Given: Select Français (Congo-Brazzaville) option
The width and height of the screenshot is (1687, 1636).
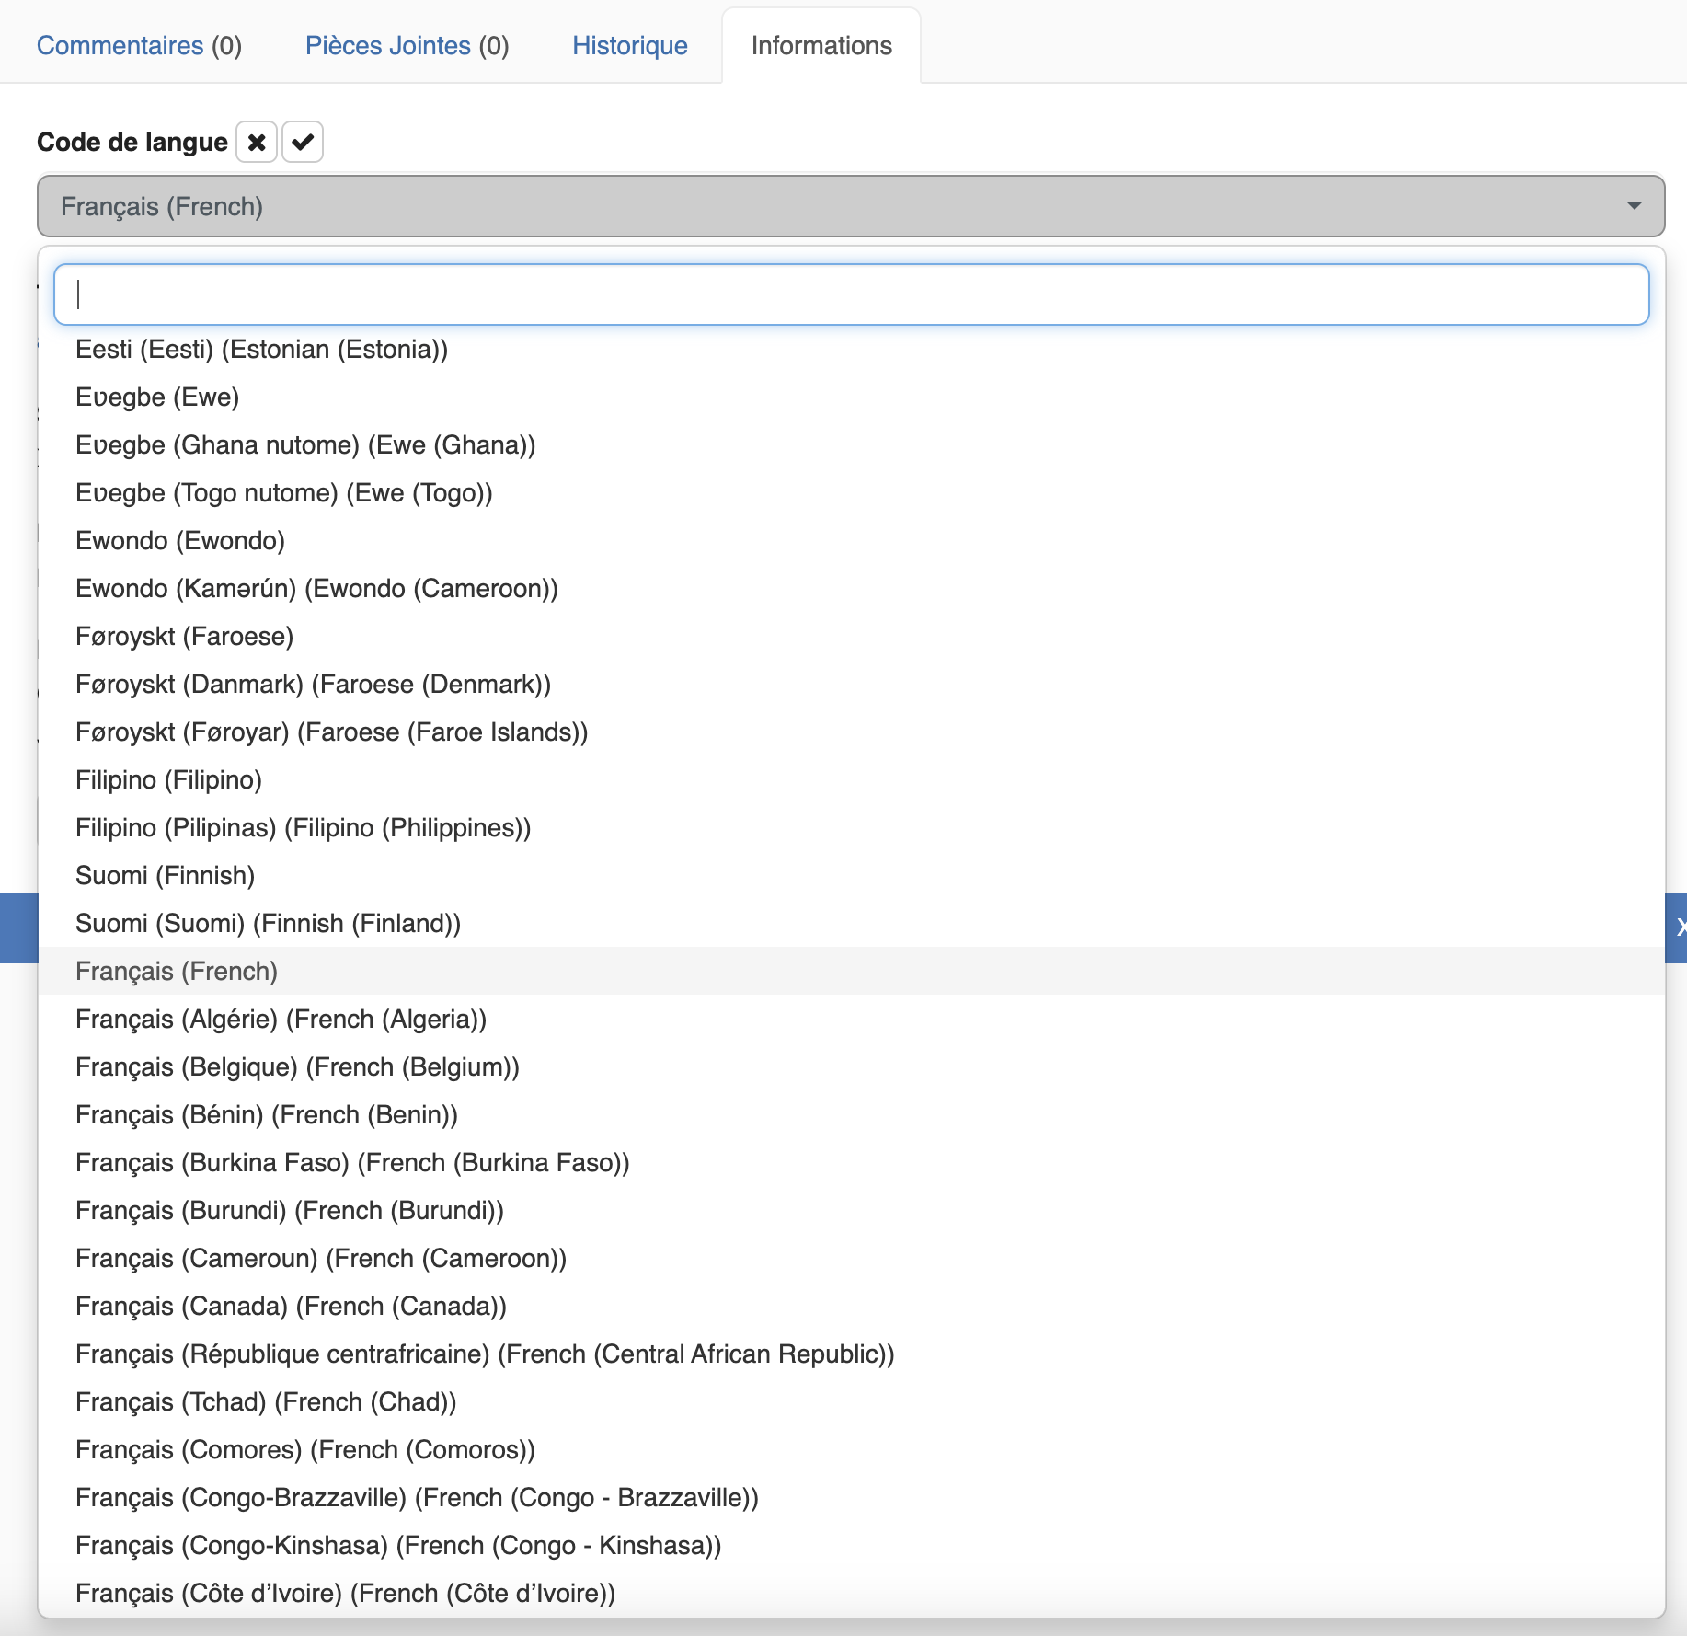Looking at the screenshot, I should tap(851, 1498).
